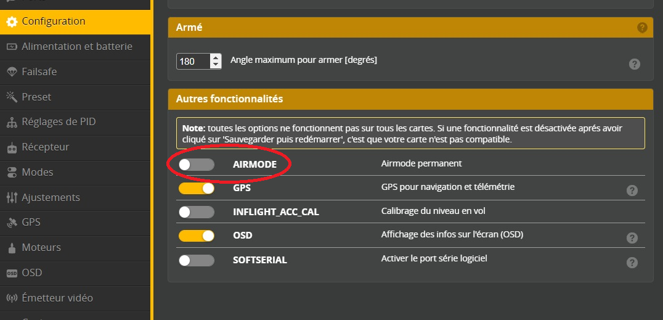Click the help icon beside SOFTSERIAL row

pyautogui.click(x=632, y=263)
